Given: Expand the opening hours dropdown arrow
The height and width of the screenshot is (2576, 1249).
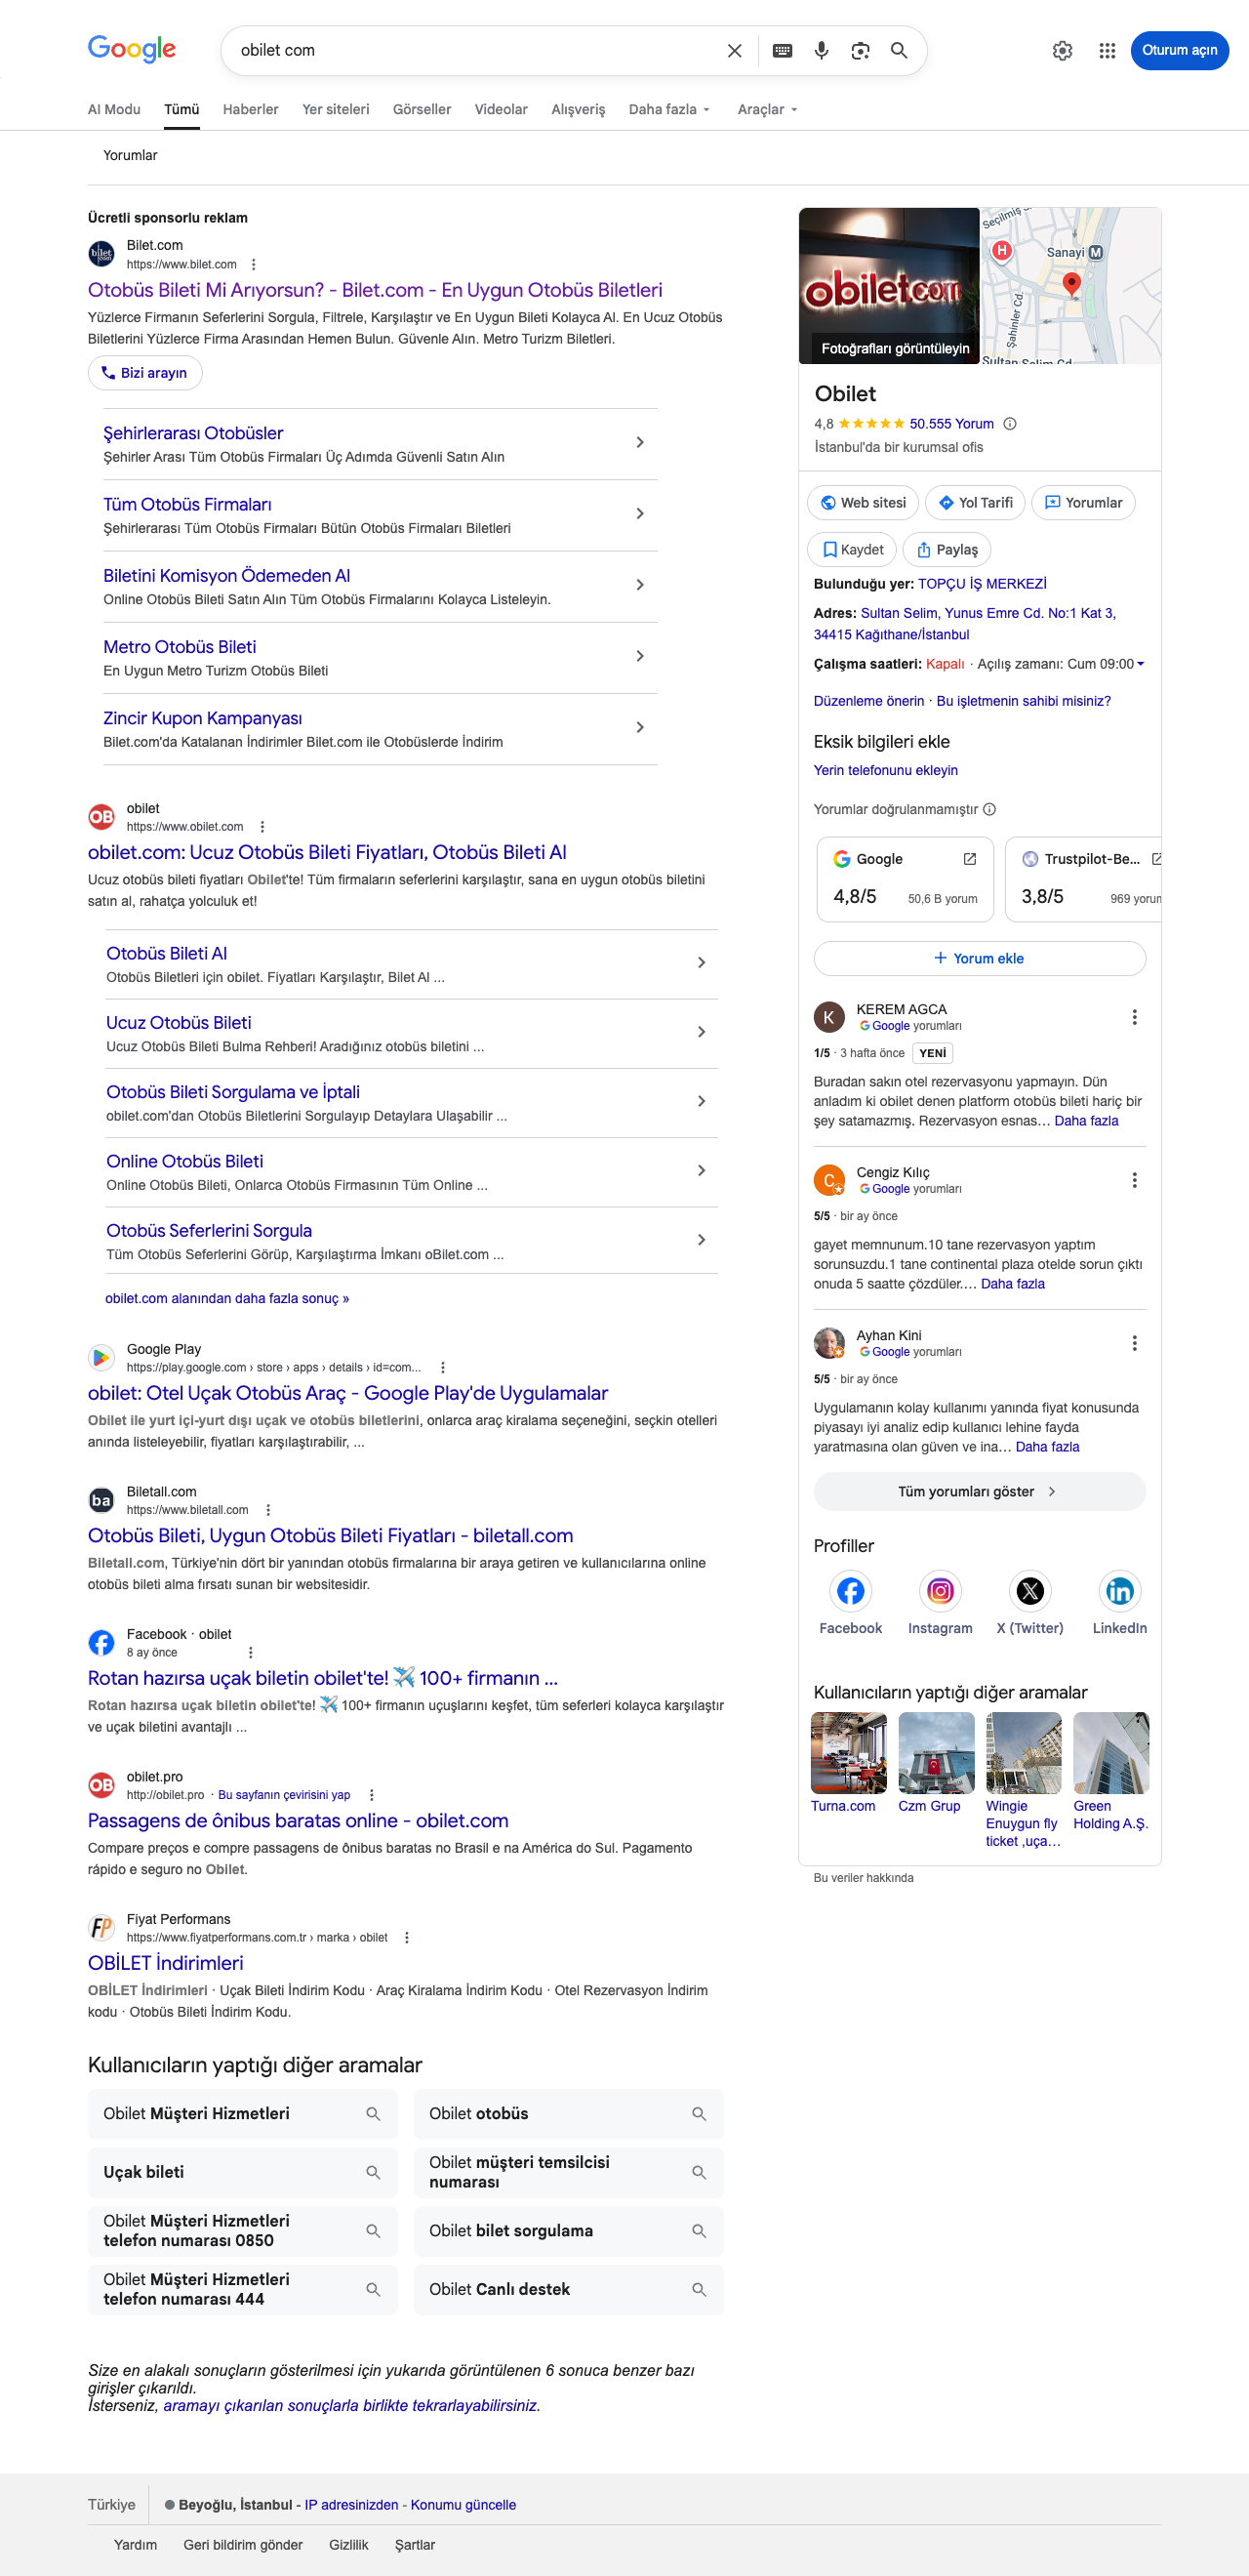Looking at the screenshot, I should (1140, 664).
